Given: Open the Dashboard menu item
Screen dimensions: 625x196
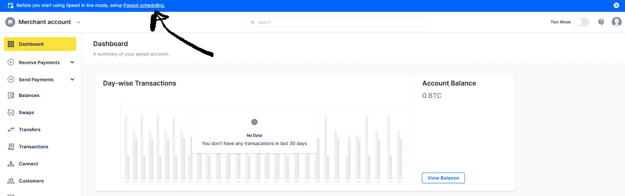Looking at the screenshot, I should [40, 44].
